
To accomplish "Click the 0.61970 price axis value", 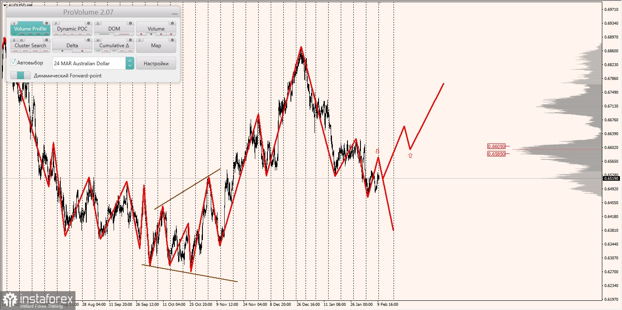I will (612, 300).
